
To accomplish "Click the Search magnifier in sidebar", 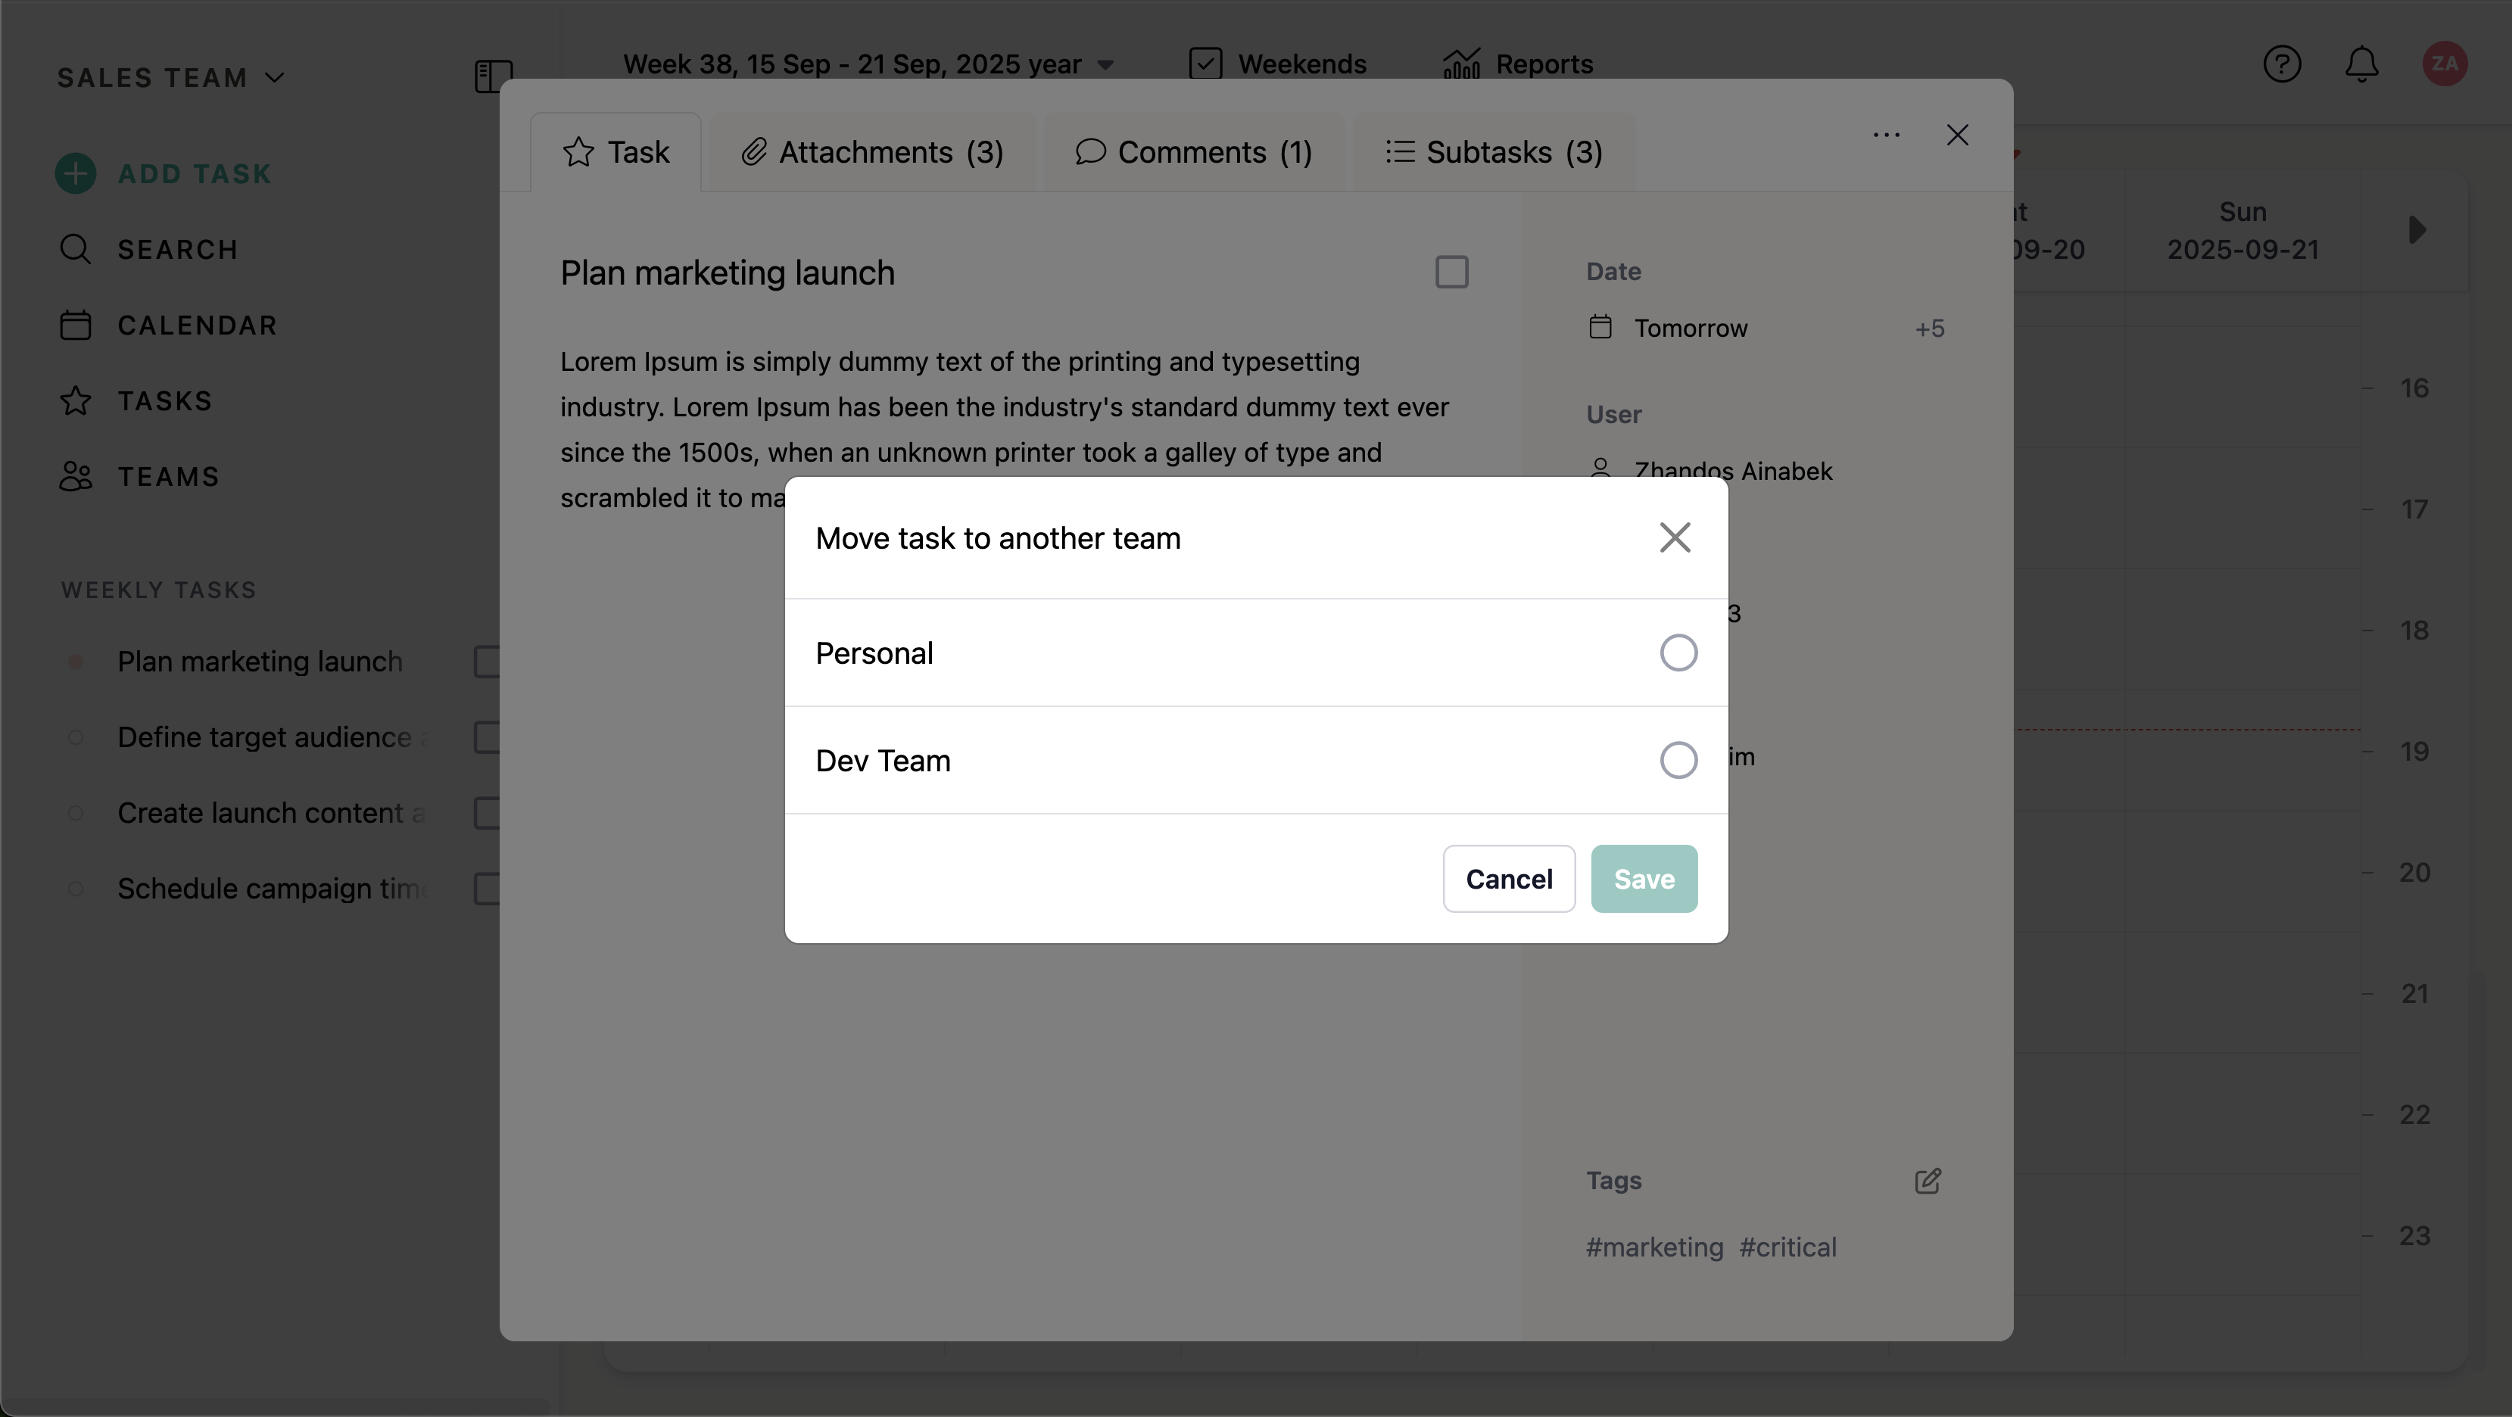I will tap(75, 250).
